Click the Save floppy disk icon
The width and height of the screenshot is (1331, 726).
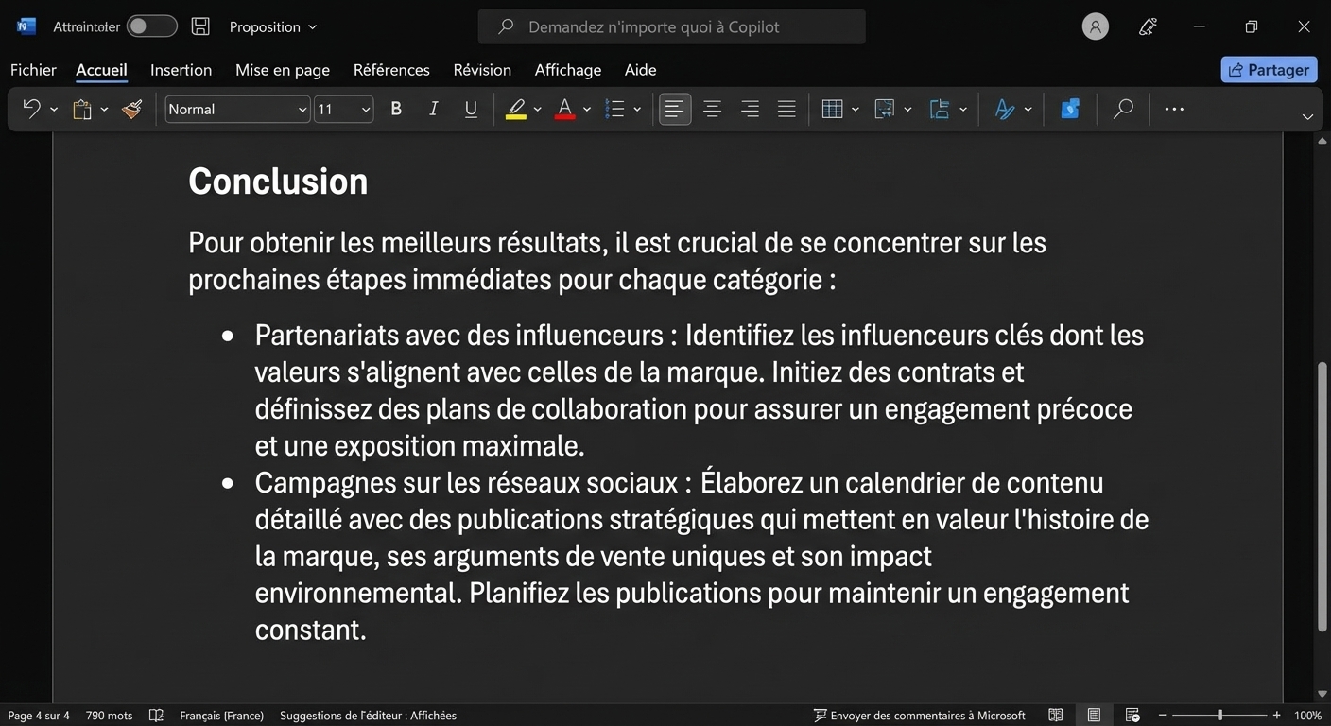(x=200, y=26)
